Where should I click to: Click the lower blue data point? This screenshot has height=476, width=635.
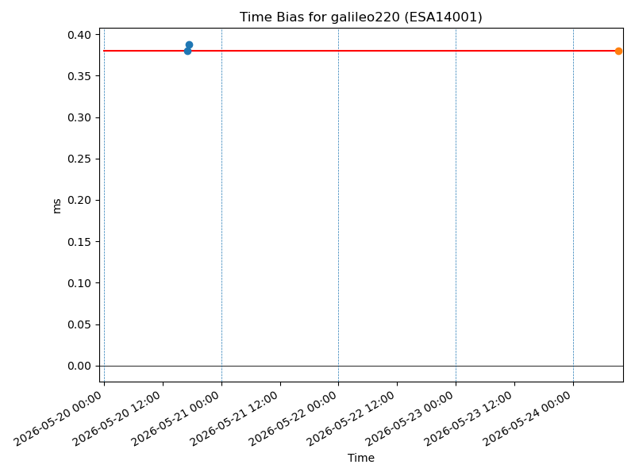click(x=187, y=51)
